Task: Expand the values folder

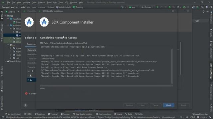Action: [x=11, y=55]
